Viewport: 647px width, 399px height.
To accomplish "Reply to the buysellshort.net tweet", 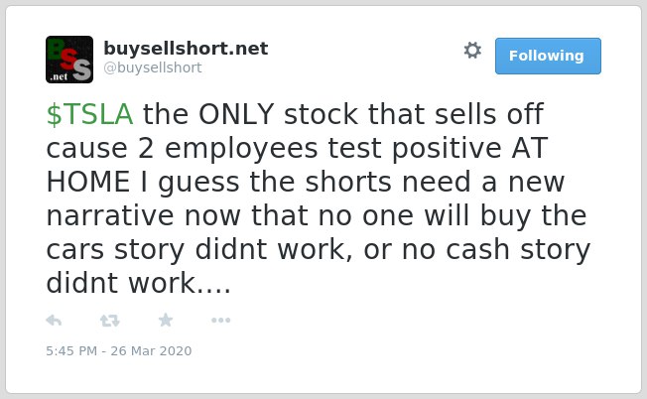I will [54, 321].
